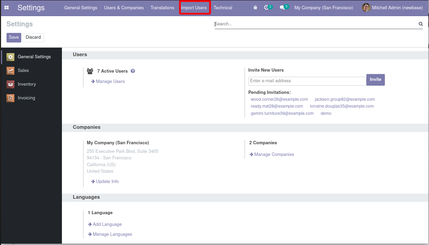The image size is (429, 245).
Task: Click the Invoicing document icon in sidebar
Action: click(10, 98)
